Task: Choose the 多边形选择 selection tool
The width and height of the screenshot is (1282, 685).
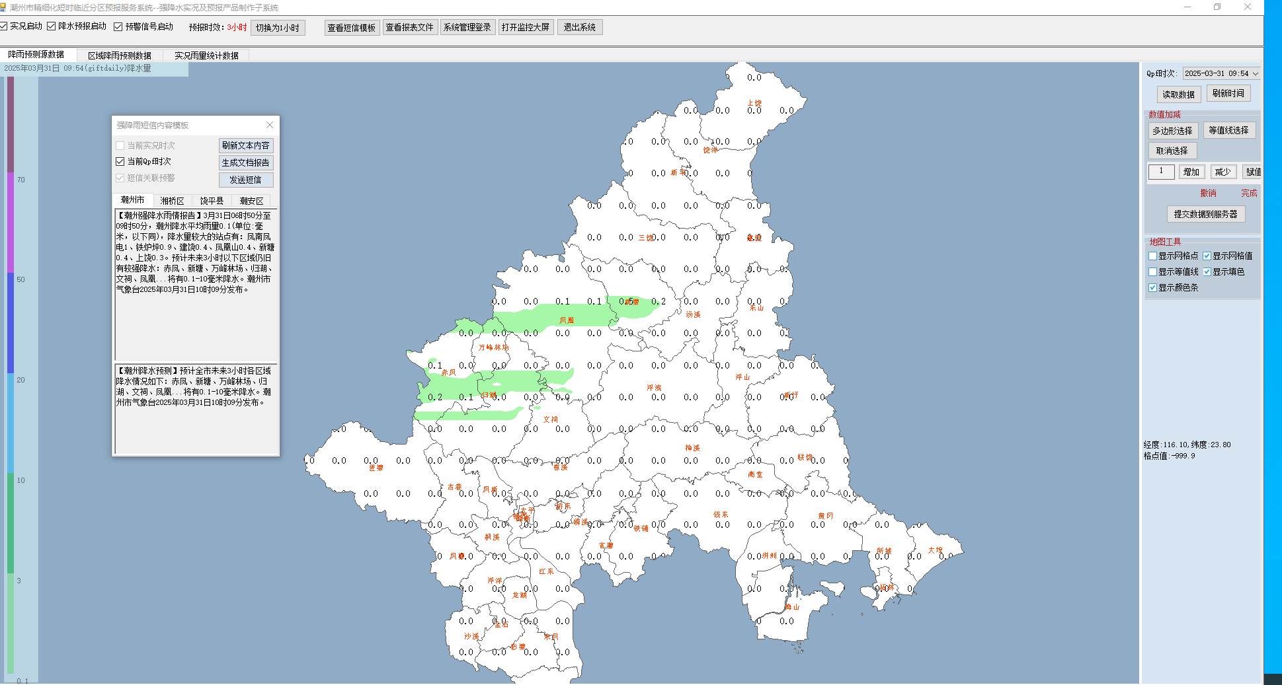Action: pyautogui.click(x=1172, y=131)
